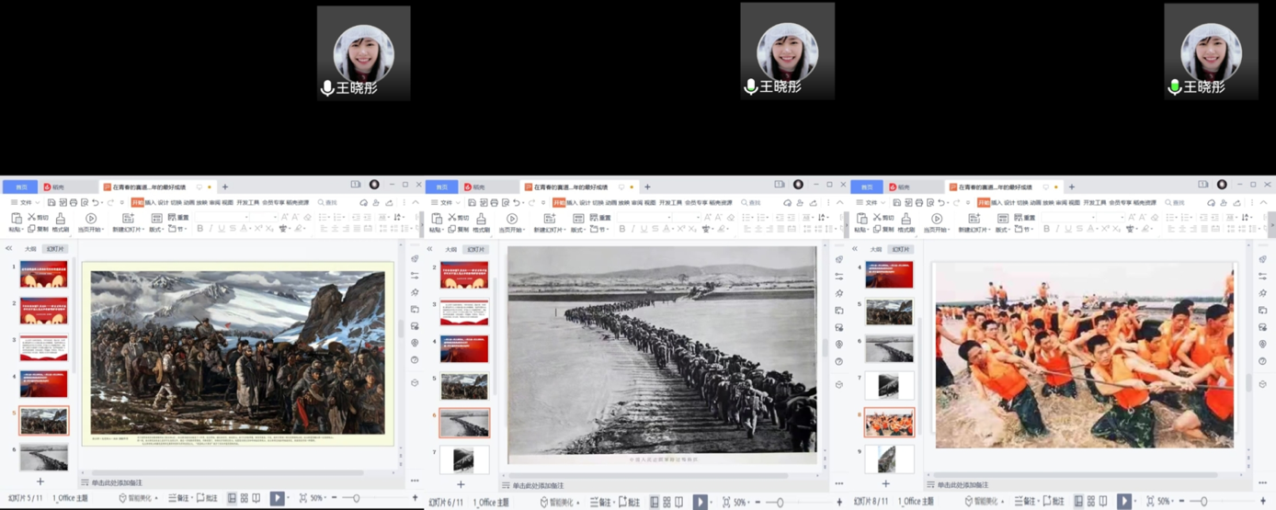1276x510 pixels.
Task: Select slide 8 thumbnail in right window
Action: [889, 422]
